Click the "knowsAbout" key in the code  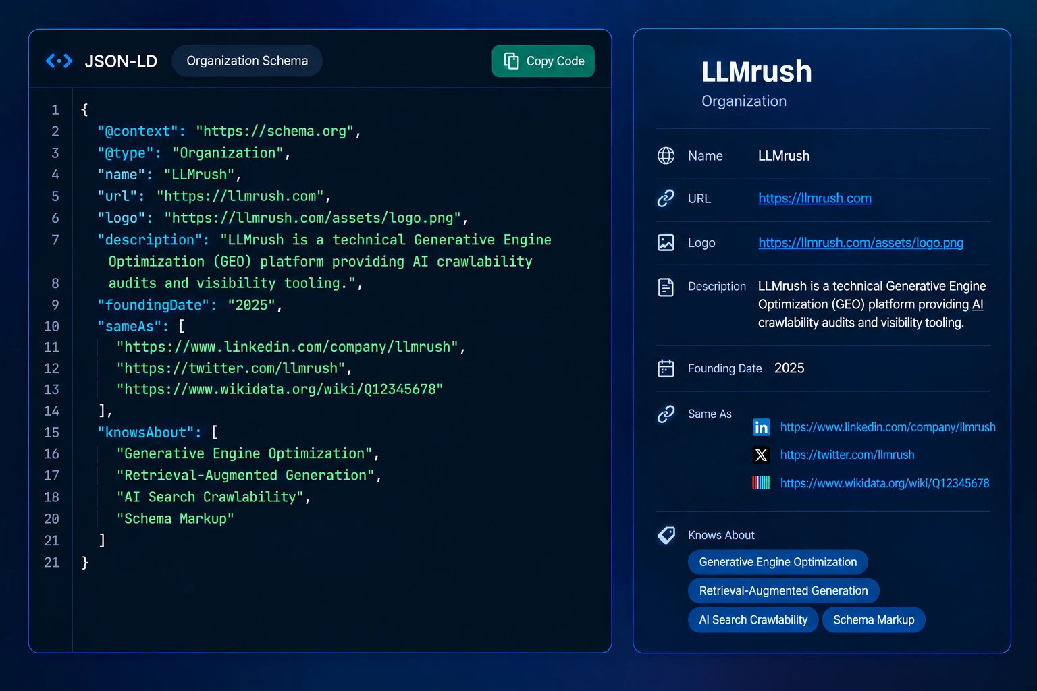145,433
